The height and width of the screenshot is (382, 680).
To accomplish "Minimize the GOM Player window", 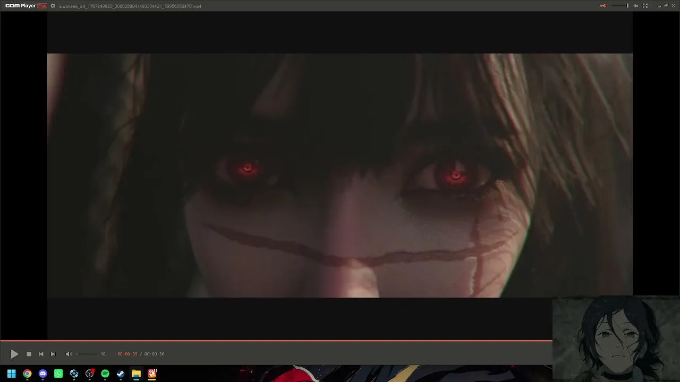I will point(659,6).
